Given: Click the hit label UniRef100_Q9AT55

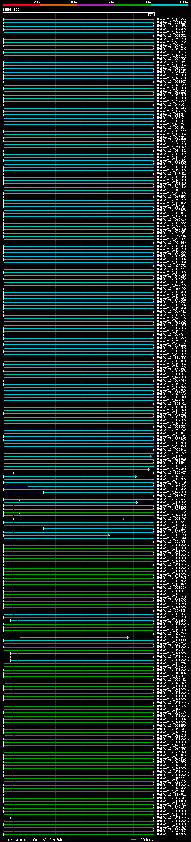Looking at the screenshot, I should click(x=171, y=55).
